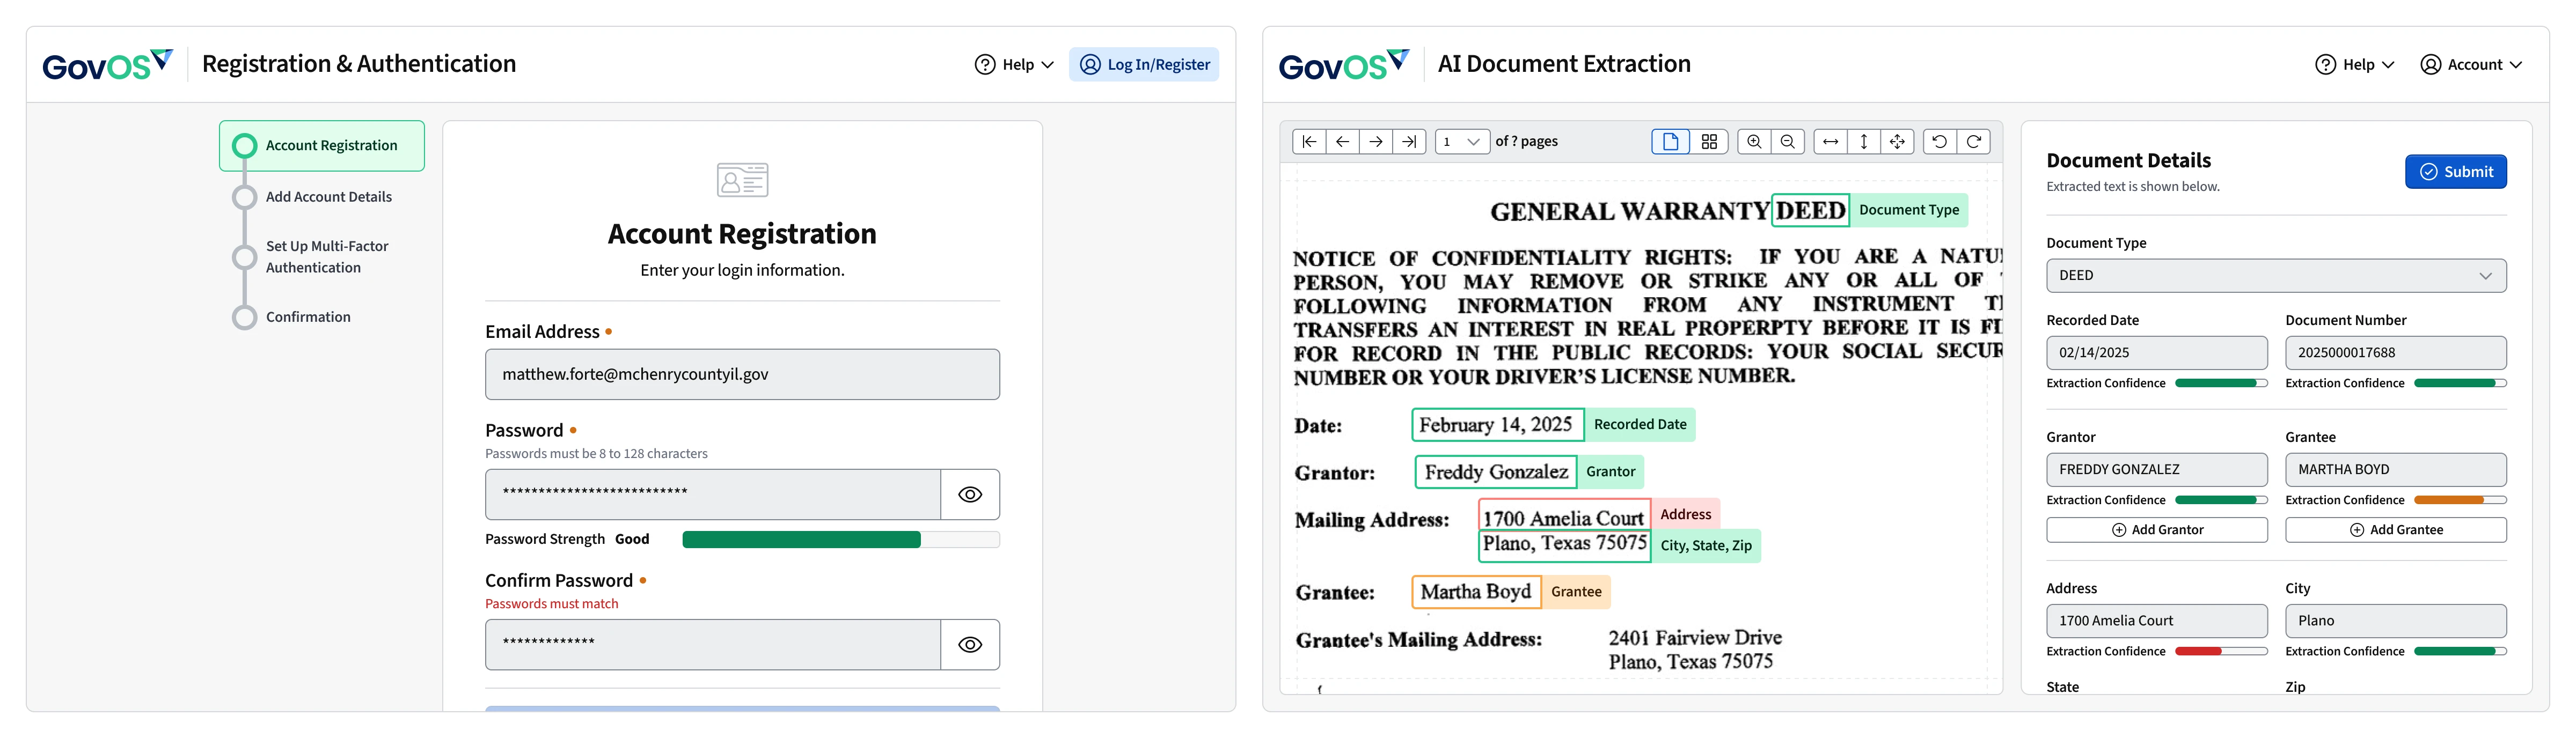The image size is (2576, 738).
Task: Switch to thumbnail grid view
Action: [x=1709, y=142]
